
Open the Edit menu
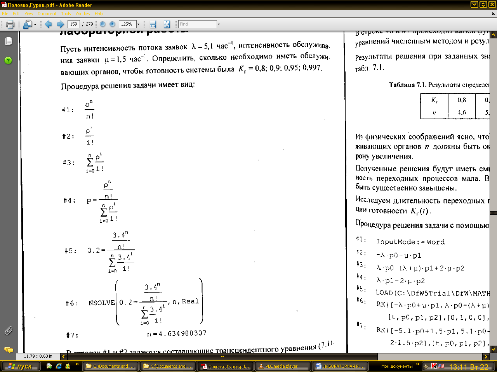[x=16, y=14]
